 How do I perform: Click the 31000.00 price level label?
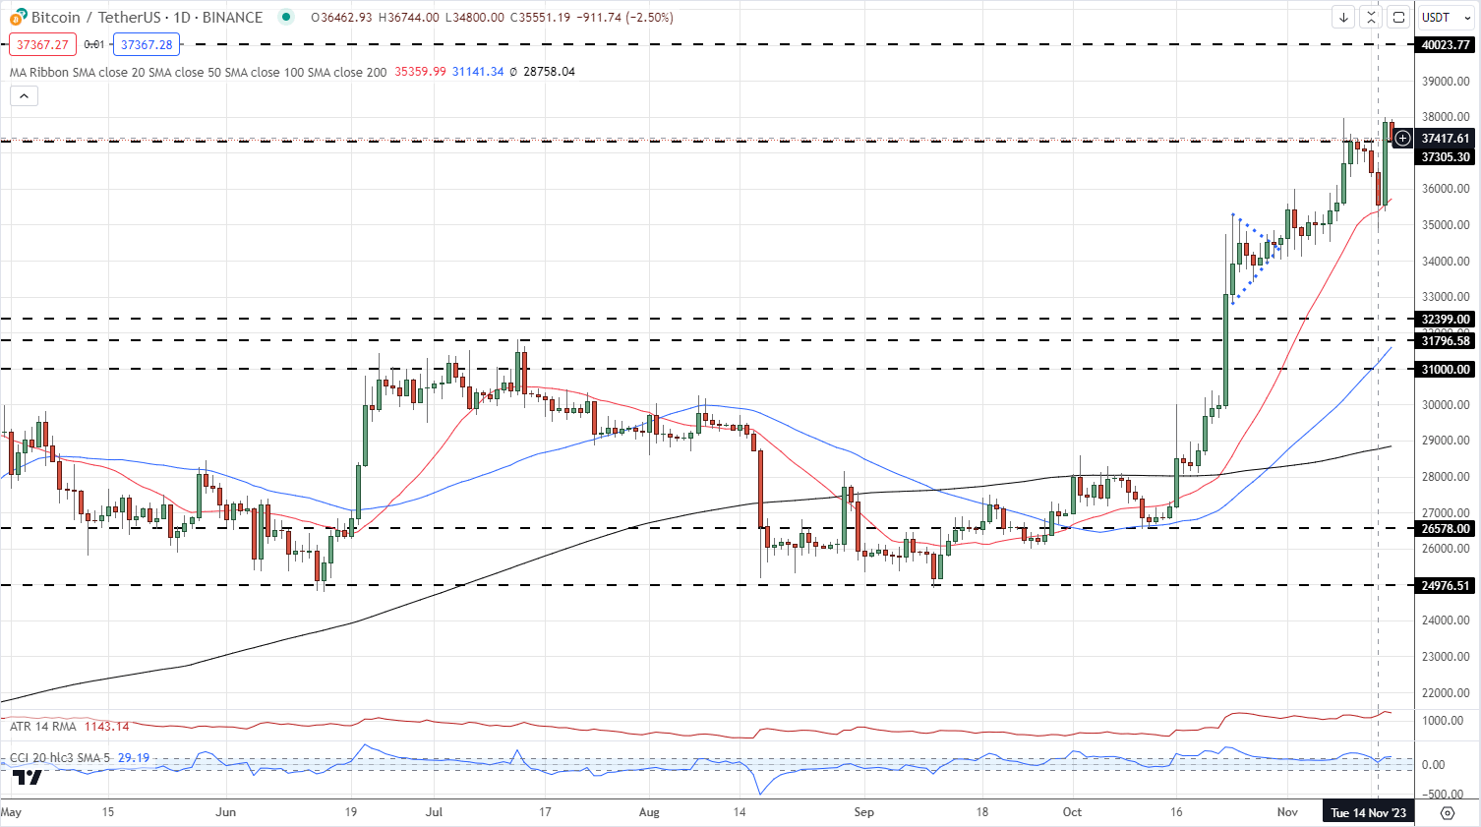click(1446, 369)
